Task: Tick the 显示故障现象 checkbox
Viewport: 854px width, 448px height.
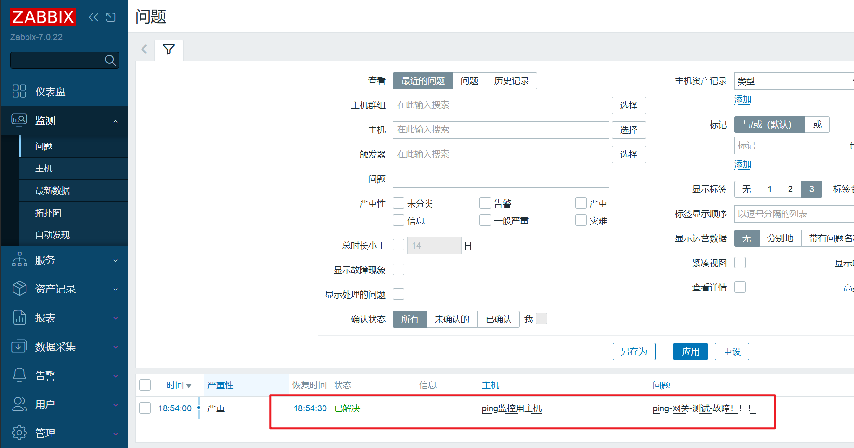Action: 399,269
